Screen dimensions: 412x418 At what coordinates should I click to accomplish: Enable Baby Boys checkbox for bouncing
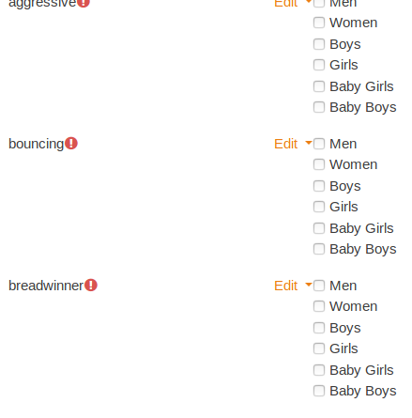tap(319, 249)
